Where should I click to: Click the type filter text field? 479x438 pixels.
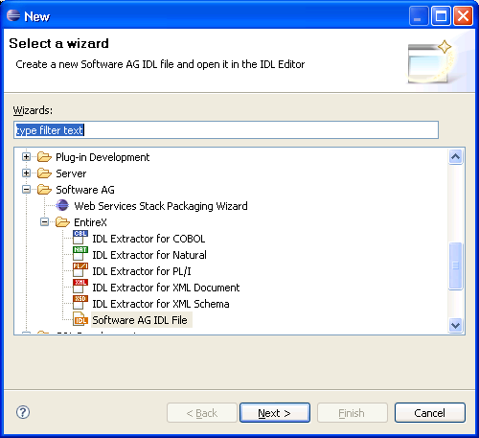click(226, 130)
